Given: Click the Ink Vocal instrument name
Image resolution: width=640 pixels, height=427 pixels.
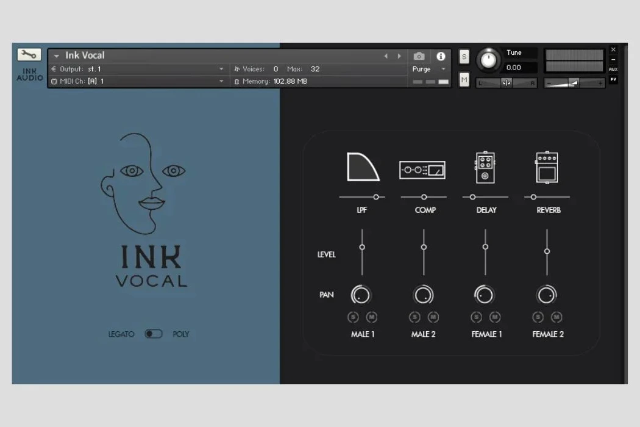Looking at the screenshot, I should tap(85, 55).
